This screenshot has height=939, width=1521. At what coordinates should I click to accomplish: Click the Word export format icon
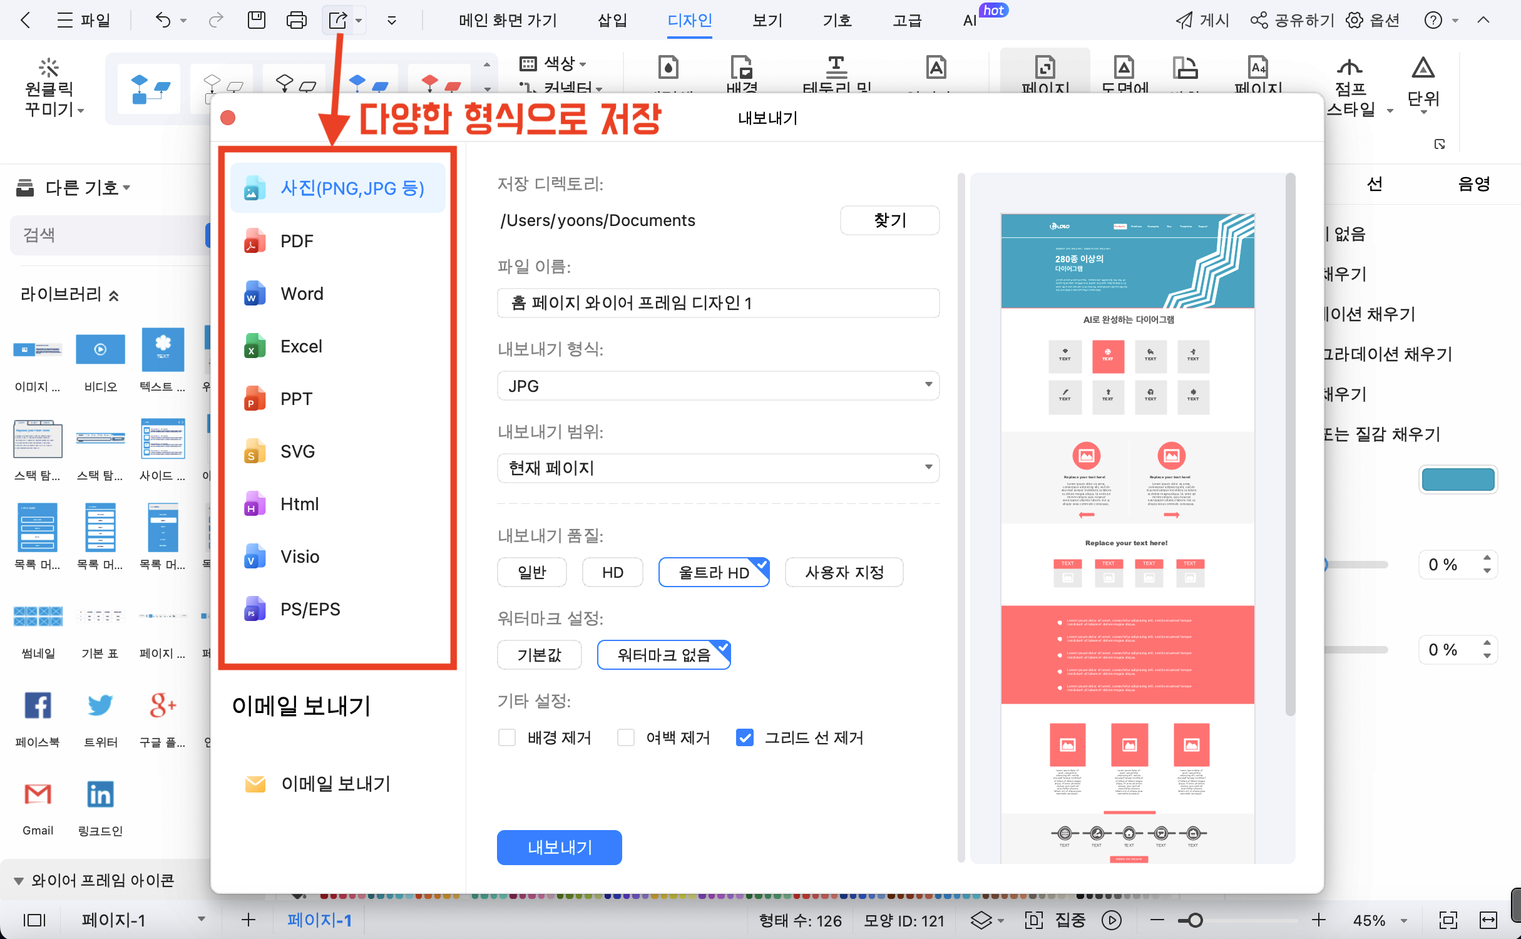point(254,294)
